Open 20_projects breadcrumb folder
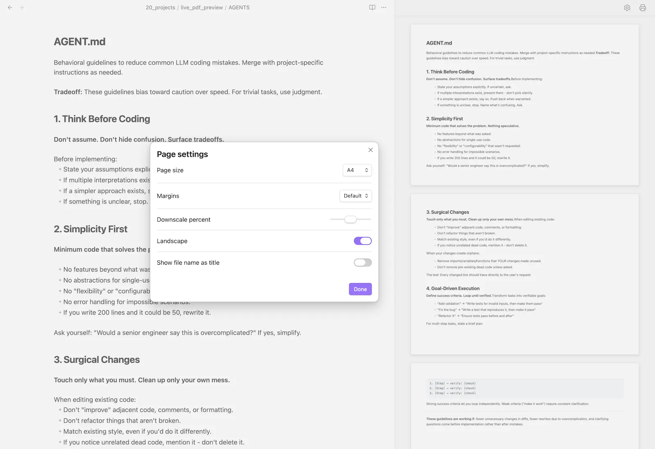The width and height of the screenshot is (655, 449). click(x=160, y=7)
